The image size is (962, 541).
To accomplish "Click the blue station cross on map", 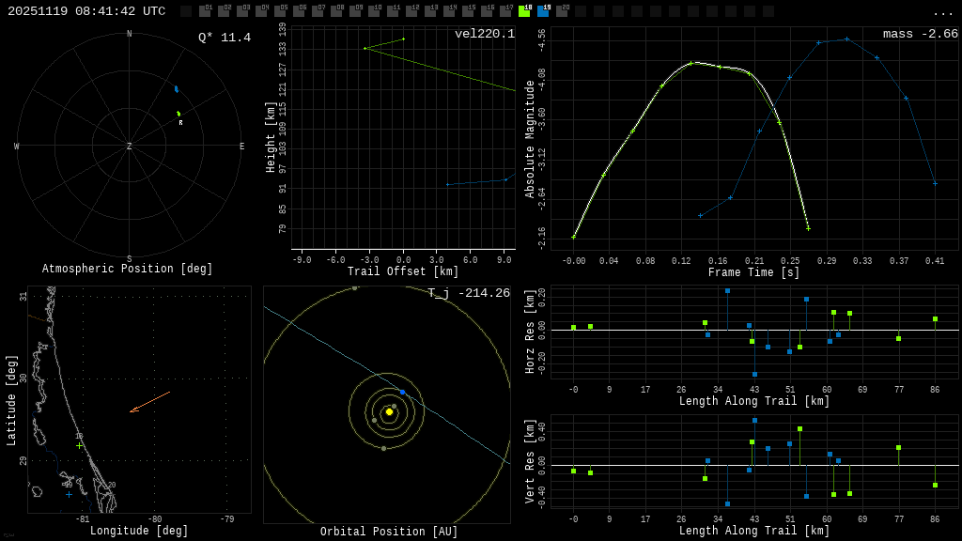I will coord(69,494).
